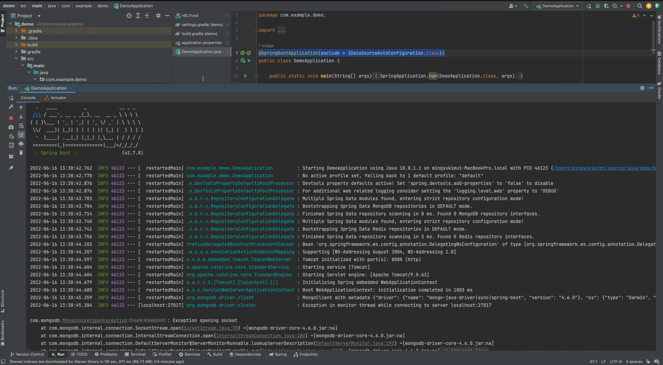Switch to Actuator tab
663x365 pixels.
tap(55, 98)
